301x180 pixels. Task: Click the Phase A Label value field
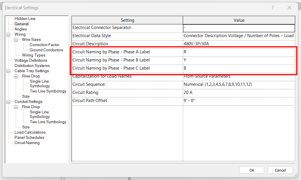coord(239,52)
